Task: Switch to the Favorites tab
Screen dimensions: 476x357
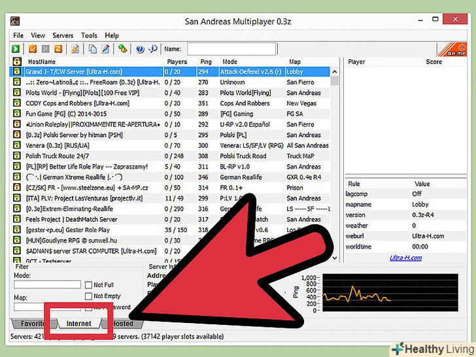Action: (31, 324)
